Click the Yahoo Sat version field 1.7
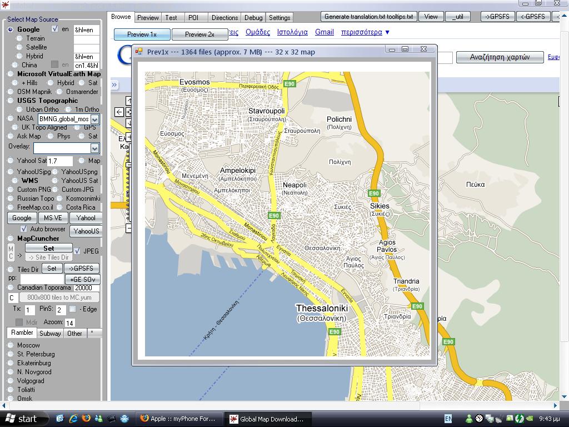 tap(60, 161)
